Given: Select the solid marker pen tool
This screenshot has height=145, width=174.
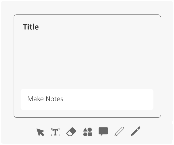Looking at the screenshot, I should [x=135, y=131].
